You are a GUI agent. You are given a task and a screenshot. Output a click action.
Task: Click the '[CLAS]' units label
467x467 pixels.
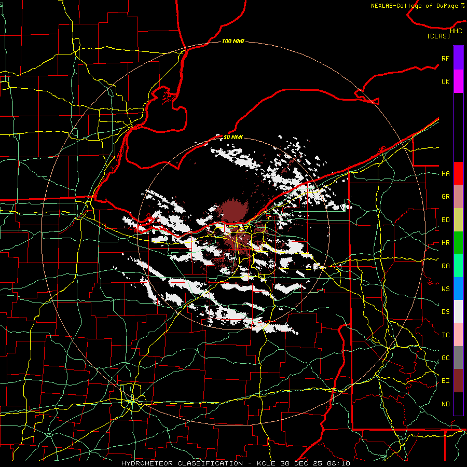point(438,36)
